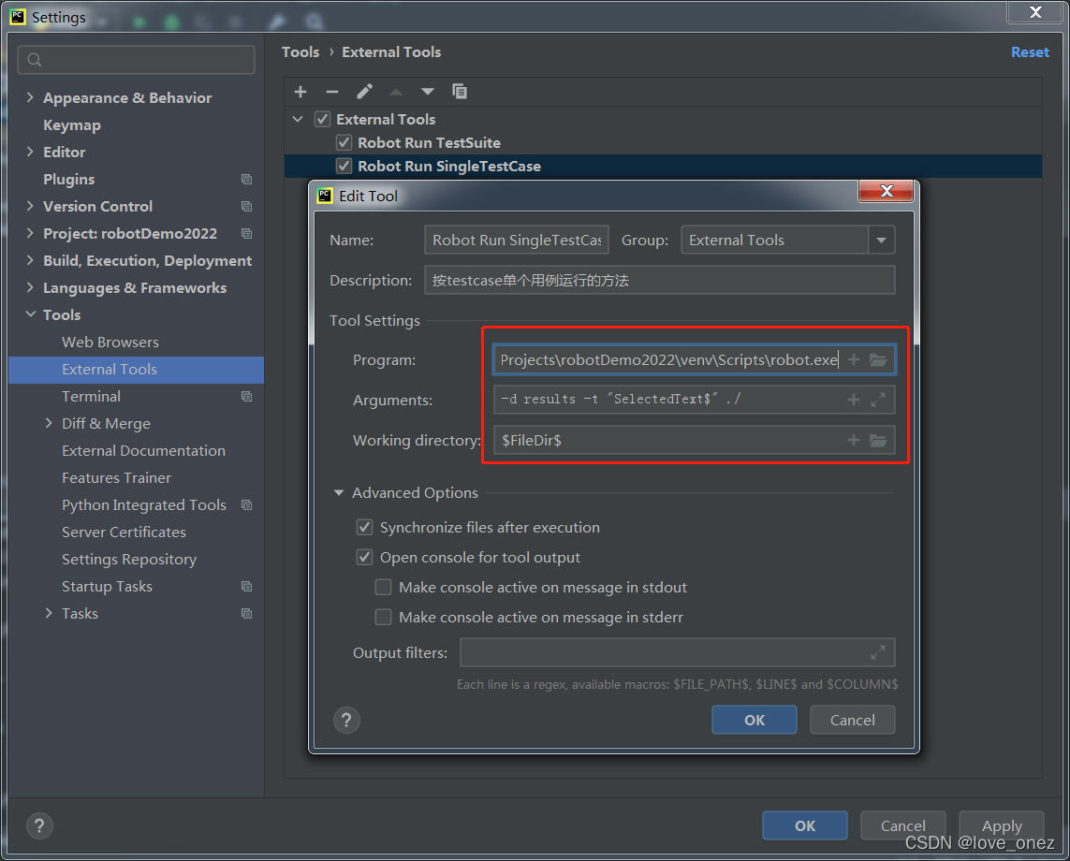Apply the settings changes
This screenshot has height=861, width=1070.
[1001, 825]
